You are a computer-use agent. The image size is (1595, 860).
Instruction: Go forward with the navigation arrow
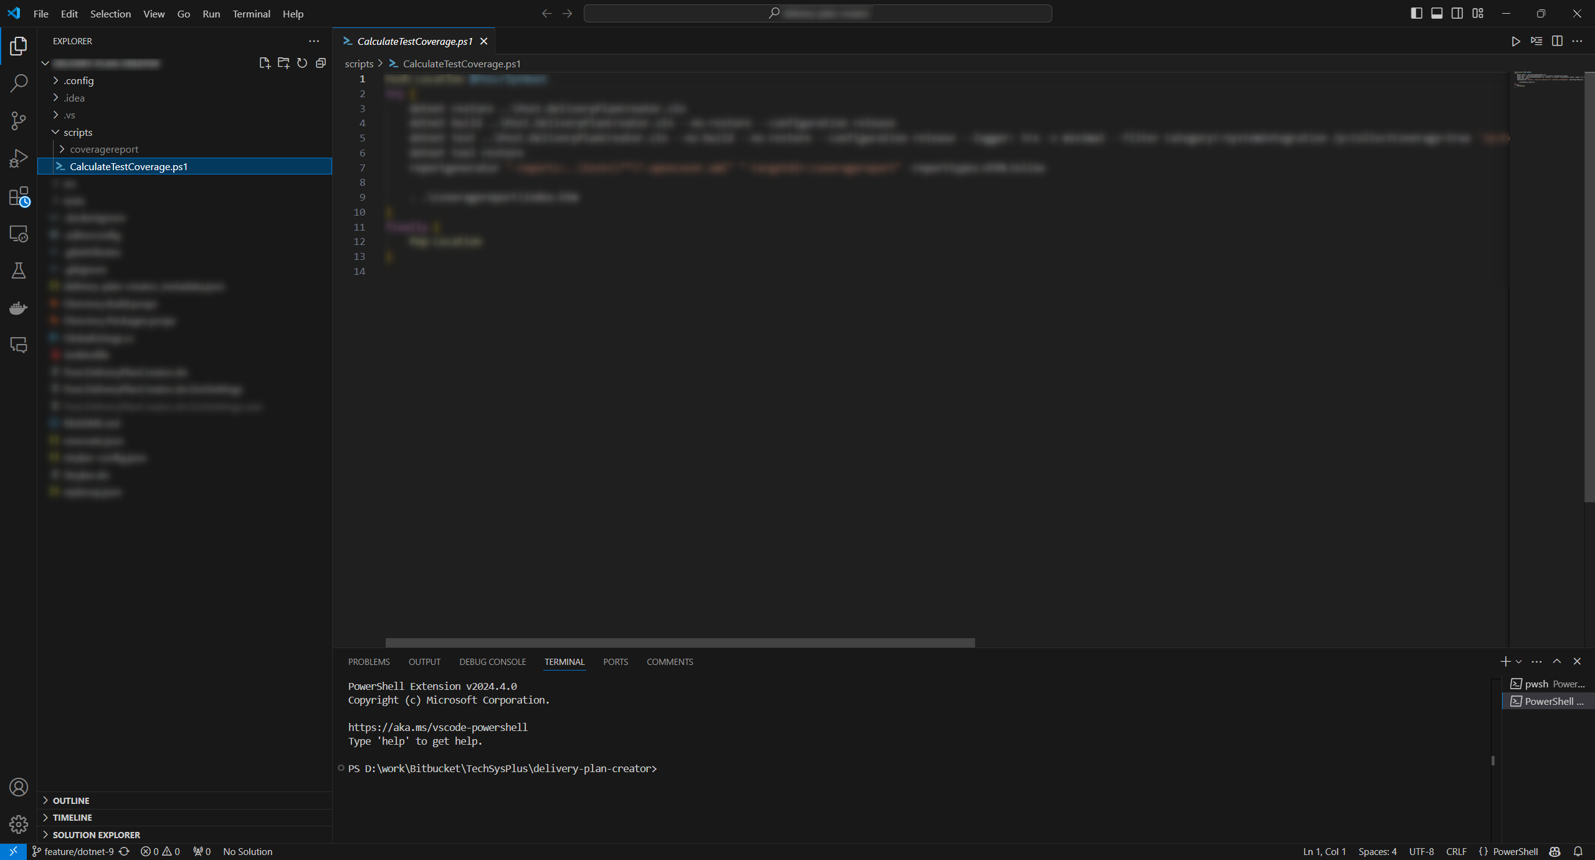[x=567, y=13]
